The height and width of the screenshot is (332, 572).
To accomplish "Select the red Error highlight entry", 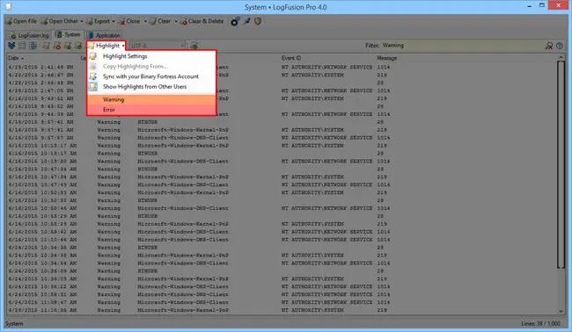I will pos(151,110).
